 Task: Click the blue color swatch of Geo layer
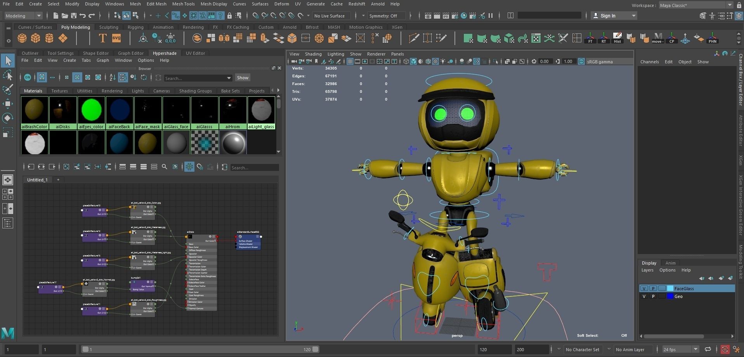[x=670, y=296]
